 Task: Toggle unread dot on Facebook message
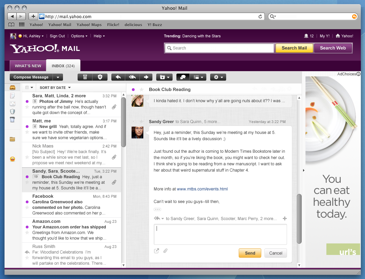click(x=27, y=202)
